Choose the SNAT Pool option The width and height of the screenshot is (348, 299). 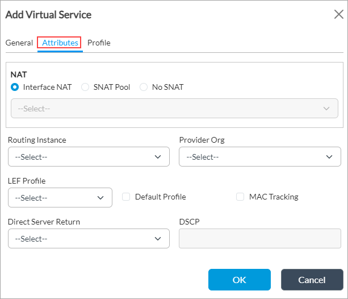point(85,87)
